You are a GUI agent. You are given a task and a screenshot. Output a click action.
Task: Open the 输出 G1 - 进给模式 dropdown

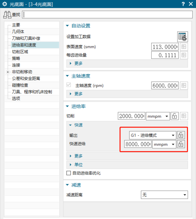point(153,135)
